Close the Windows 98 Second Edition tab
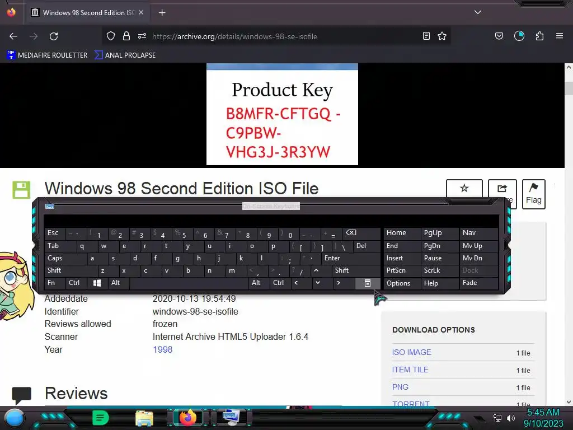The height and width of the screenshot is (430, 573). [x=141, y=12]
